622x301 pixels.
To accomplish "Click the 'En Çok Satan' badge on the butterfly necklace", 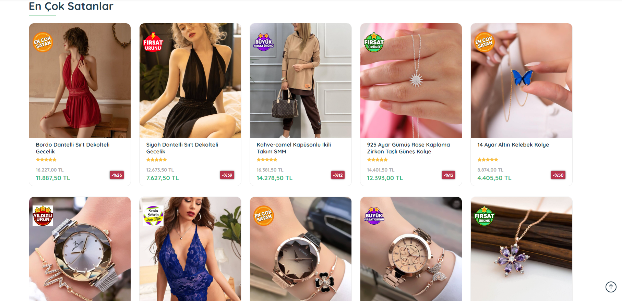I will coord(484,42).
